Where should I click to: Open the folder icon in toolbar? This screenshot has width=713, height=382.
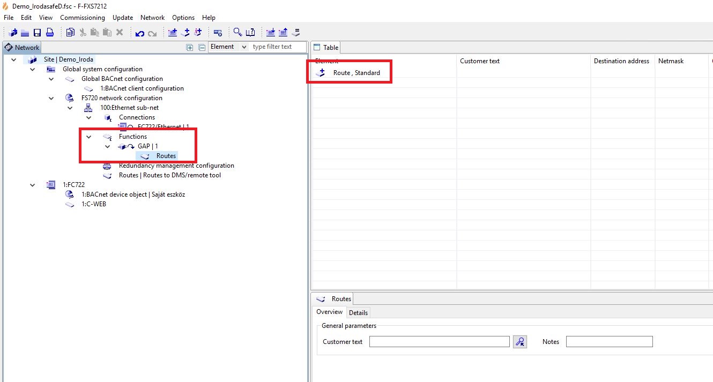point(25,33)
